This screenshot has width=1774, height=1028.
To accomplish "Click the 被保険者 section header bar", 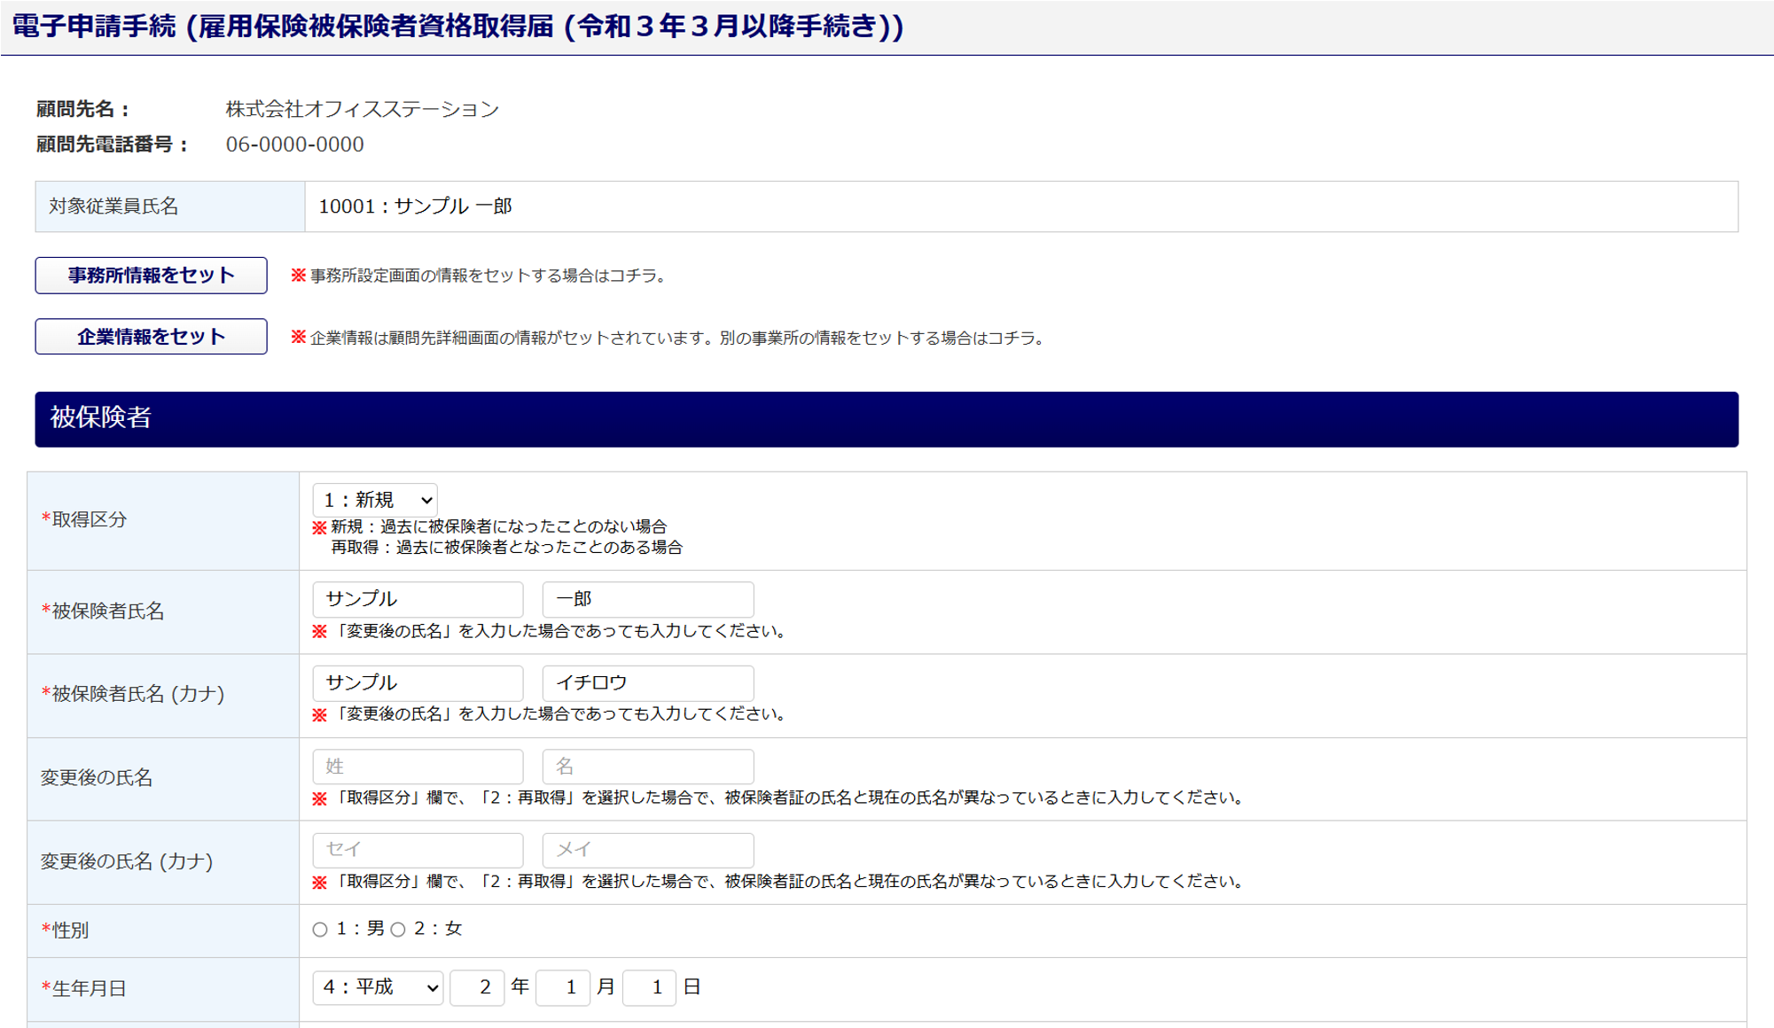I will point(887,419).
